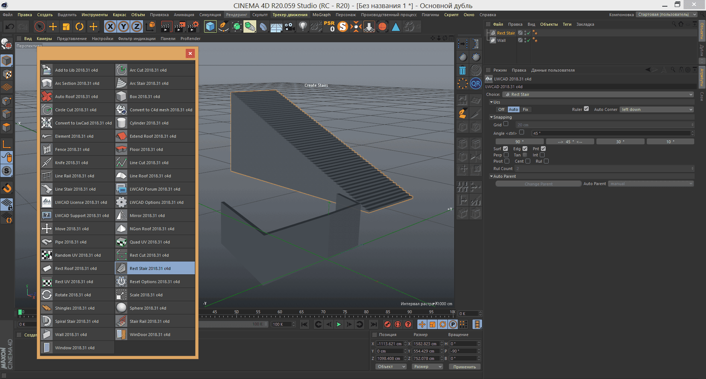Open the layout dropdown Стартовая
This screenshot has width=706, height=379.
(667, 15)
